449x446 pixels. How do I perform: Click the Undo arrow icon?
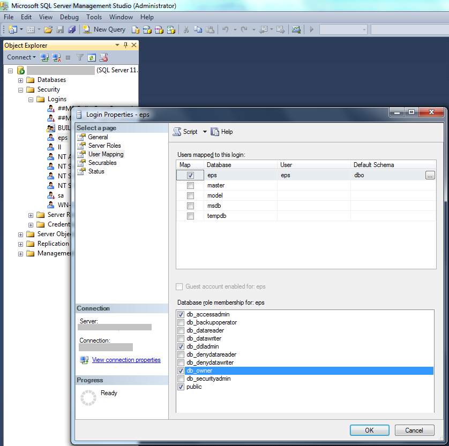tap(226, 29)
